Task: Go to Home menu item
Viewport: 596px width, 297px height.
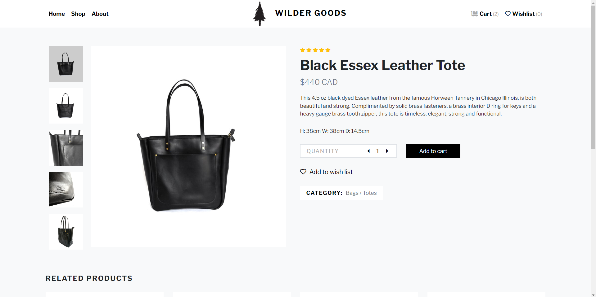Action: [56, 14]
